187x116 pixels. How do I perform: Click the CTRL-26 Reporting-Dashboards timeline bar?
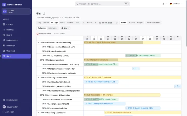pyautogui.click(x=143, y=112)
